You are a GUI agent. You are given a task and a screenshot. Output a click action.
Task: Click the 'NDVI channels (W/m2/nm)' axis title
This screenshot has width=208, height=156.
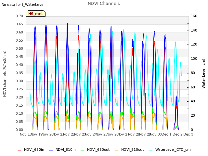(5, 74)
